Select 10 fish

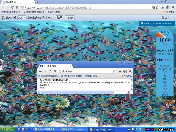(x=165, y=77)
